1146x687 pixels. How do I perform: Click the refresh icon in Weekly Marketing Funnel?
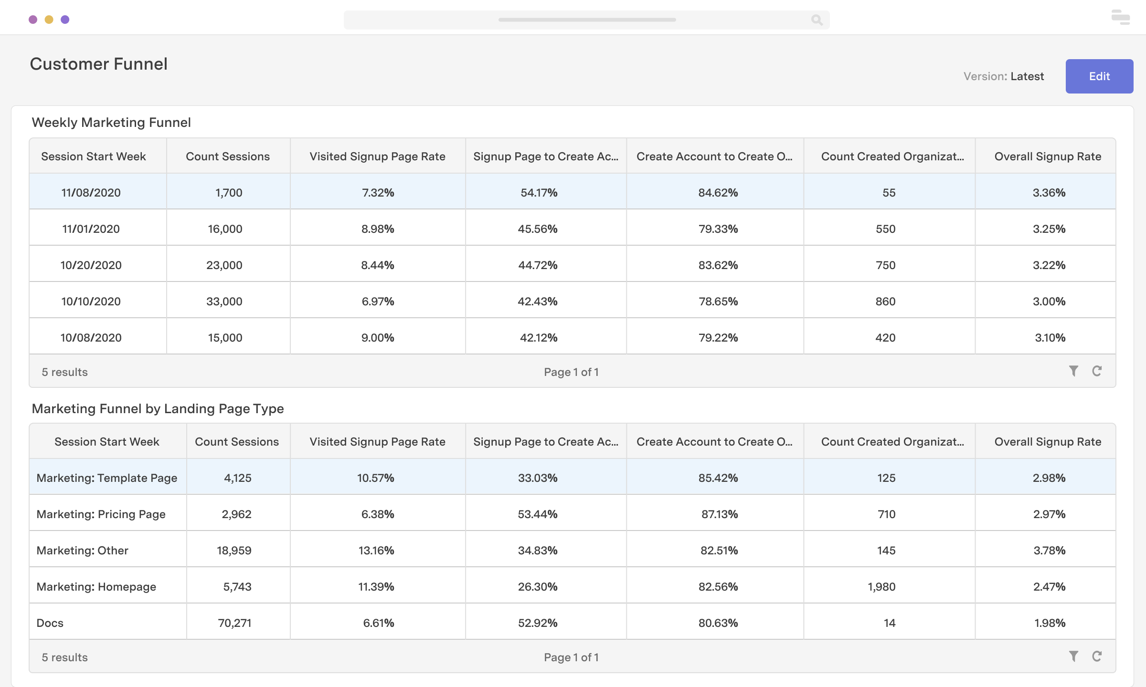1097,371
